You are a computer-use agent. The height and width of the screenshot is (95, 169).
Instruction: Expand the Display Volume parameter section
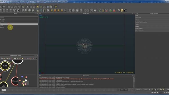(x=152, y=29)
